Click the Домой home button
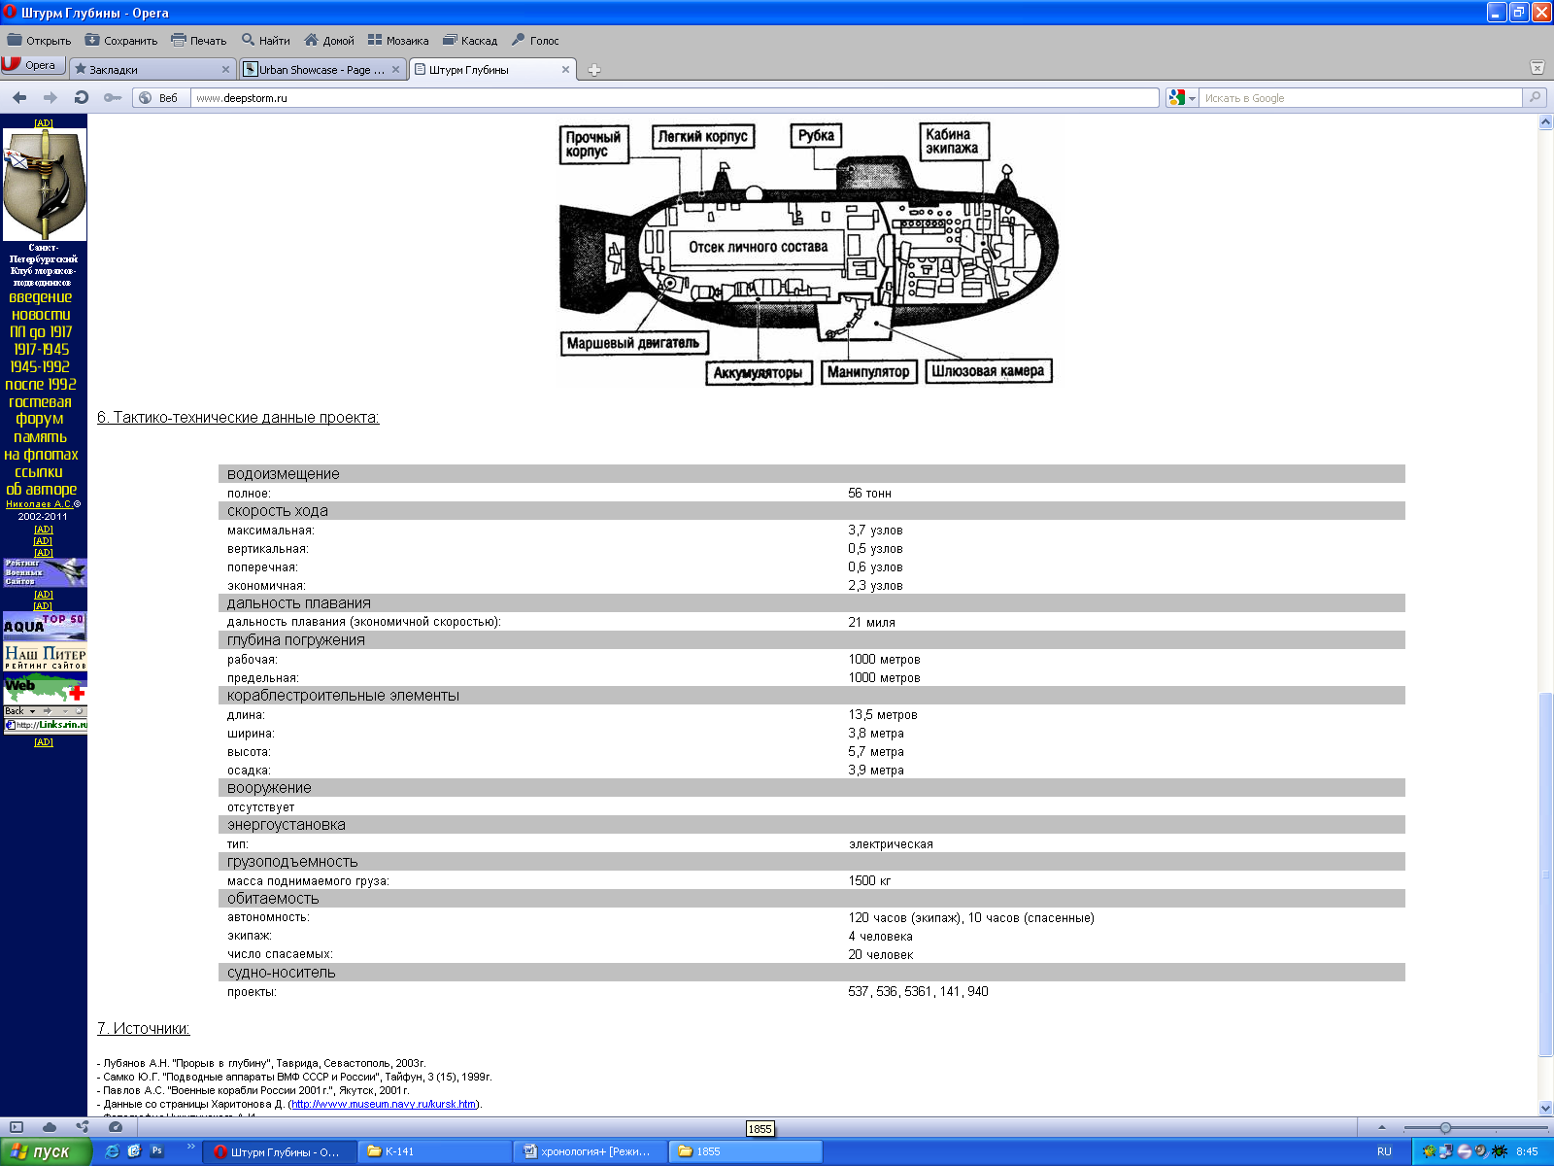This screenshot has height=1166, width=1554. pyautogui.click(x=329, y=41)
